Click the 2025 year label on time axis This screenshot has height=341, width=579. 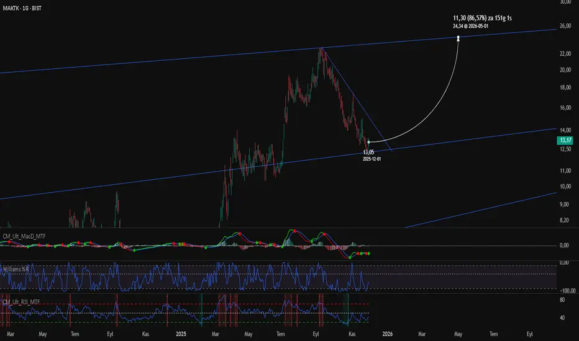pyautogui.click(x=181, y=334)
